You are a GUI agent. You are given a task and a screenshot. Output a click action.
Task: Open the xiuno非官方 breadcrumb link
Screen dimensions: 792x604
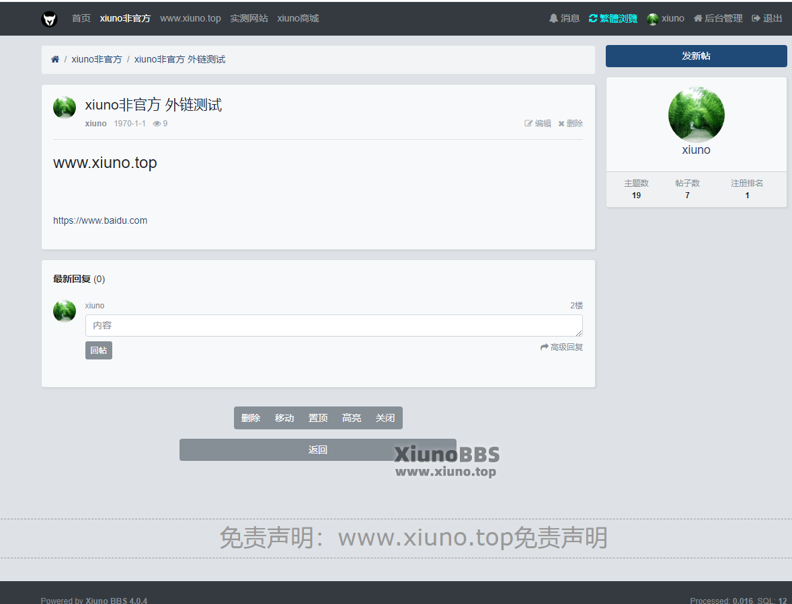coord(96,60)
